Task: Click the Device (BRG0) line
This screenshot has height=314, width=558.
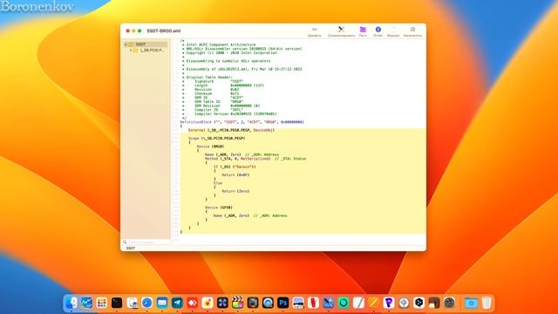Action: (x=210, y=147)
